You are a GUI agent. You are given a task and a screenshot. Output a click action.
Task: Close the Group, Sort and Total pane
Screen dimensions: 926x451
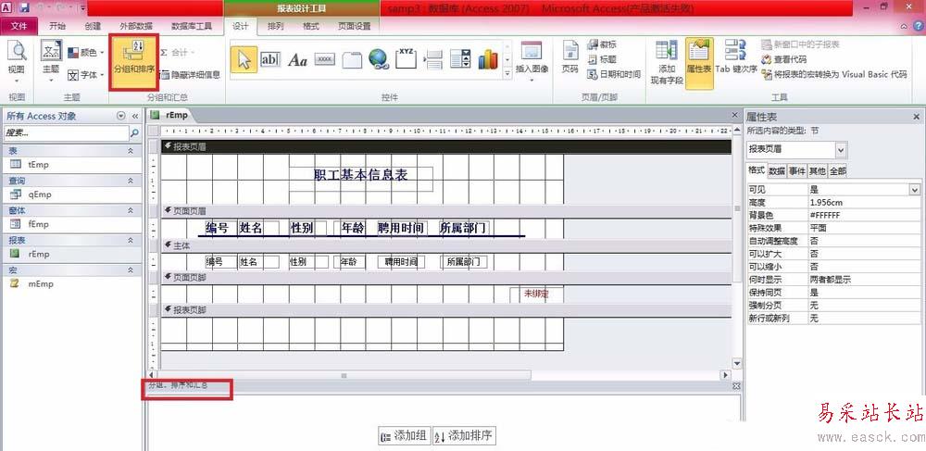pyautogui.click(x=736, y=385)
